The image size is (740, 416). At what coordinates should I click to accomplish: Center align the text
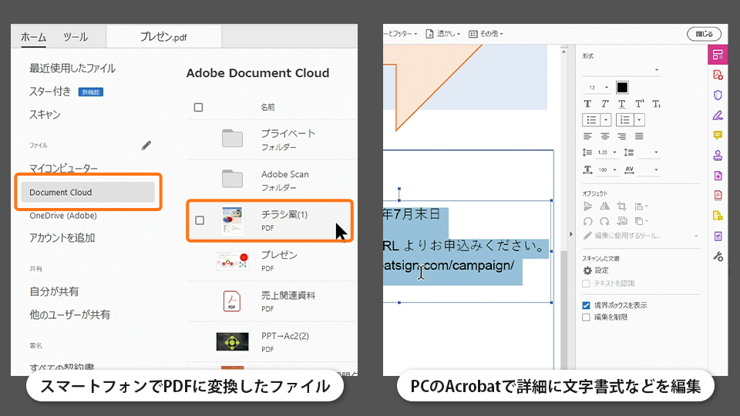[604, 136]
